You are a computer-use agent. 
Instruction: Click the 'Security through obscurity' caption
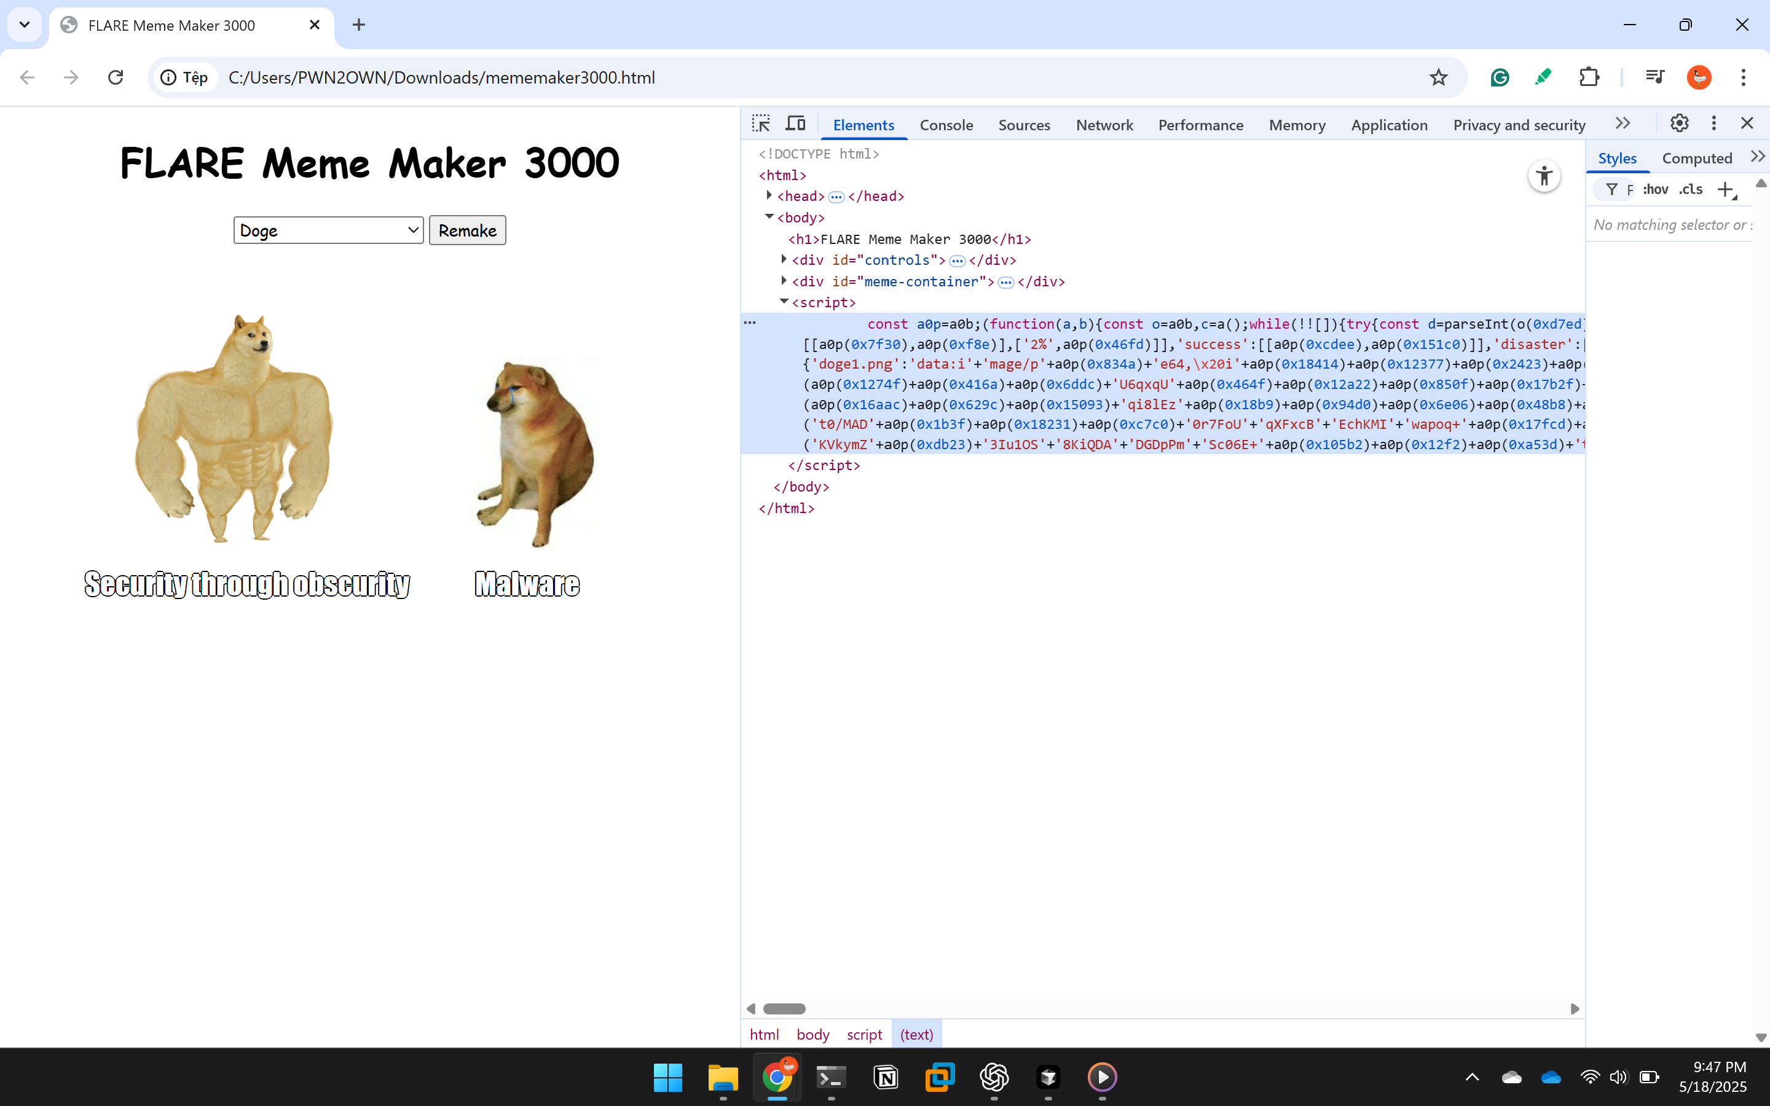247,584
